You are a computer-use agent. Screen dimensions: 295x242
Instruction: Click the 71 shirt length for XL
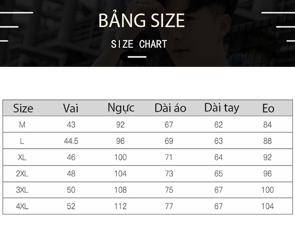(169, 158)
